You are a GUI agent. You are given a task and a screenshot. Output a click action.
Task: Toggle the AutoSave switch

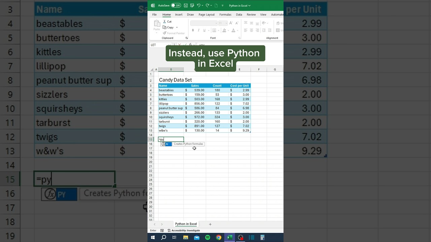(176, 5)
